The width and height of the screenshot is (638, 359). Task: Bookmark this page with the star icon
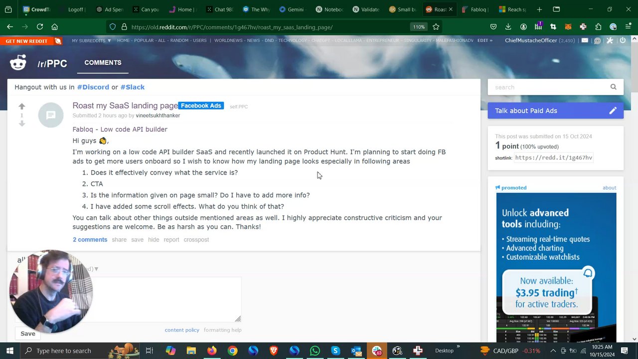pos(436,27)
